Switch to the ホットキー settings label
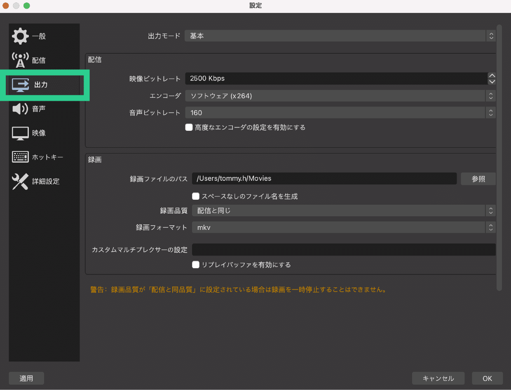This screenshot has width=511, height=390. click(x=47, y=157)
